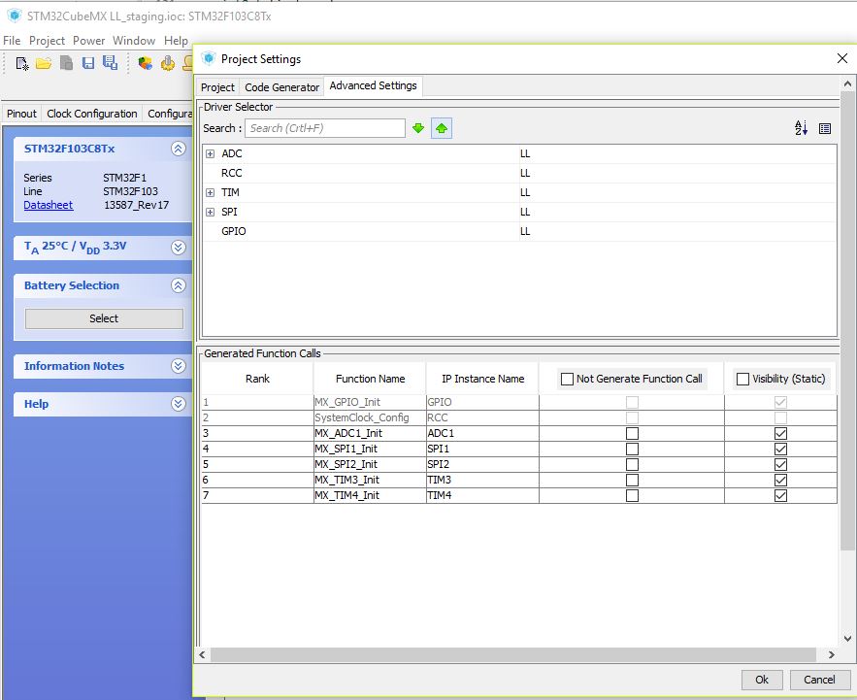The width and height of the screenshot is (857, 700).
Task: Expand the TIM driver tree node
Action: 210,192
